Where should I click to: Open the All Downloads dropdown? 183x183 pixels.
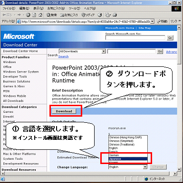click(82, 51)
